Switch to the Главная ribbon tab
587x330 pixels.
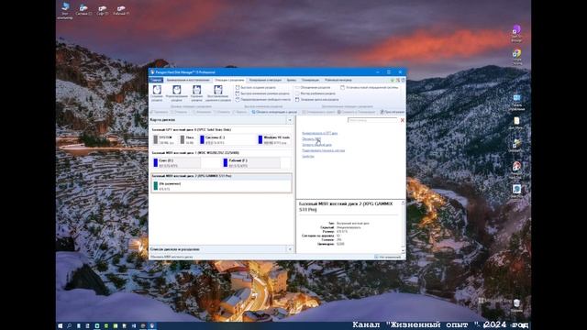click(x=156, y=80)
